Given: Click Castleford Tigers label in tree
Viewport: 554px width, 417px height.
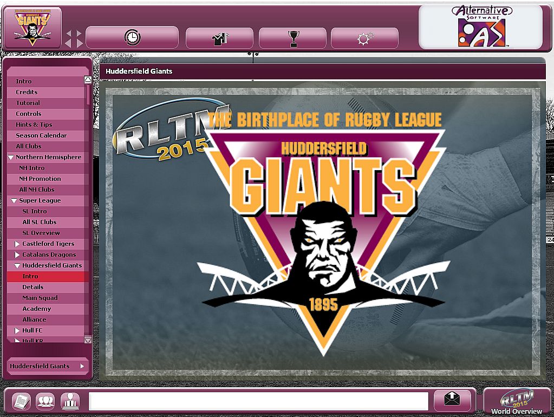Looking at the screenshot, I should (x=48, y=244).
